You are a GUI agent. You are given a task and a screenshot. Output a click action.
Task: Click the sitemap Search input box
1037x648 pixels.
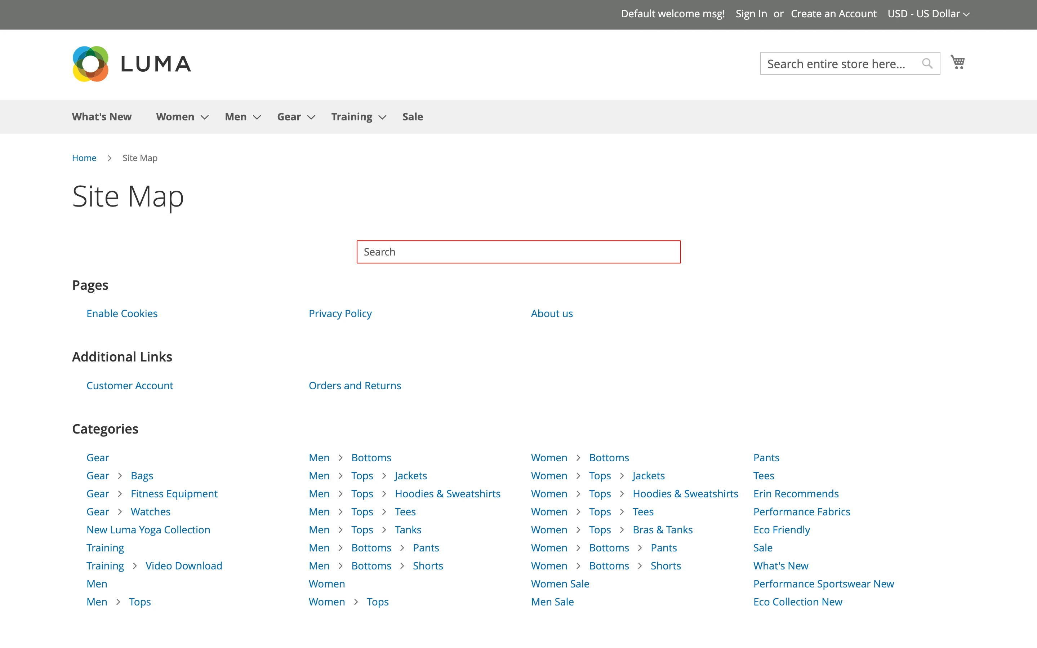pos(518,252)
